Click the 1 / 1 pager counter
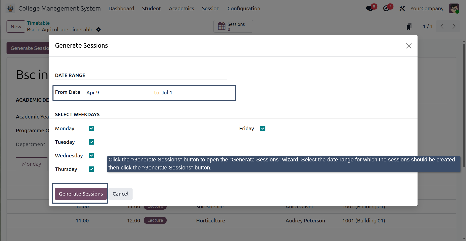 428,26
